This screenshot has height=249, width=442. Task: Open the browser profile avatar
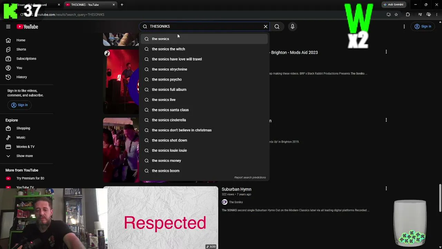(x=429, y=15)
